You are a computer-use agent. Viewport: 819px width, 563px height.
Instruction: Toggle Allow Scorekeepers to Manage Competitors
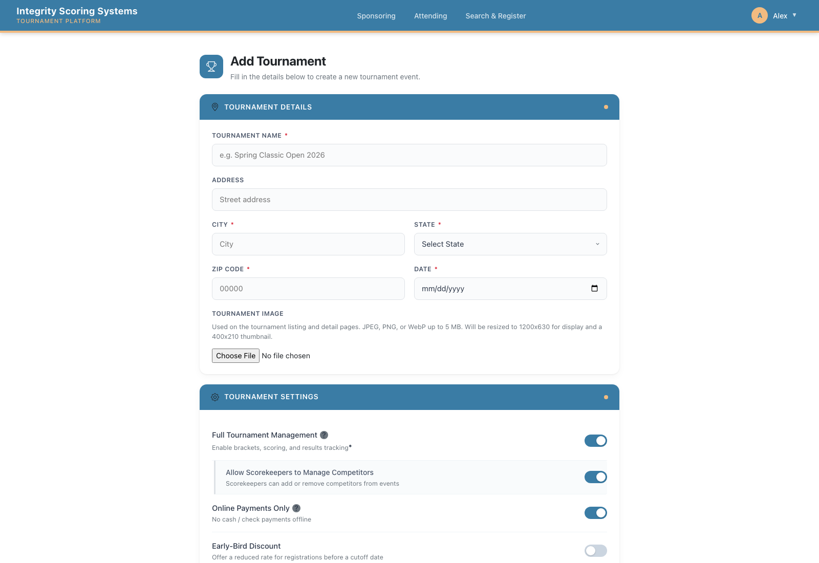coord(596,477)
